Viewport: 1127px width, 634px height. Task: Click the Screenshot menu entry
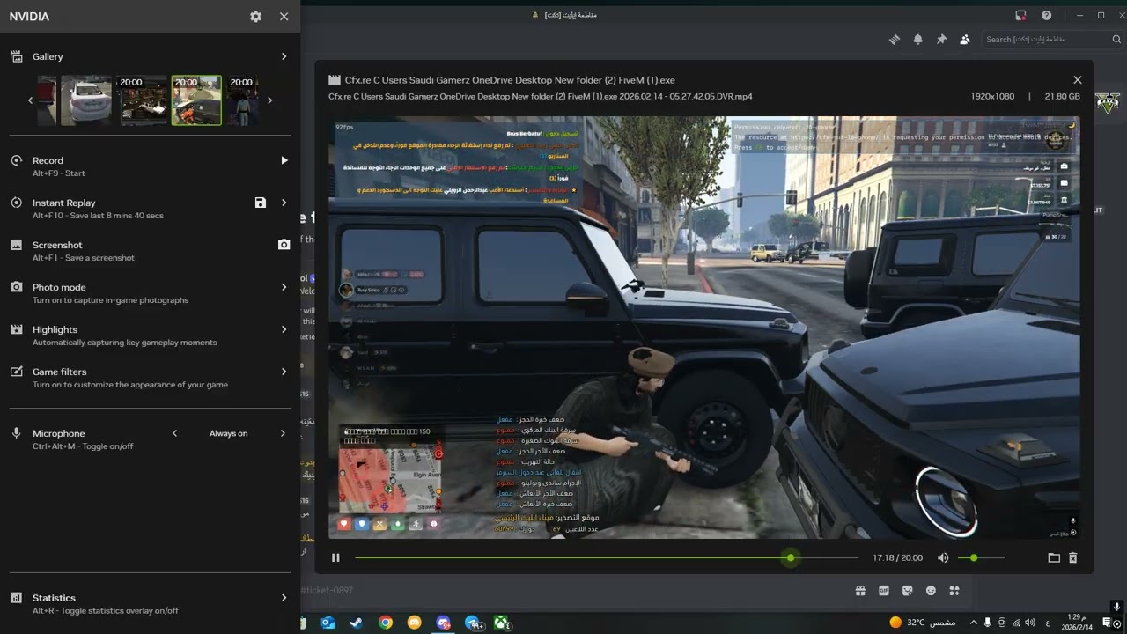point(84,251)
